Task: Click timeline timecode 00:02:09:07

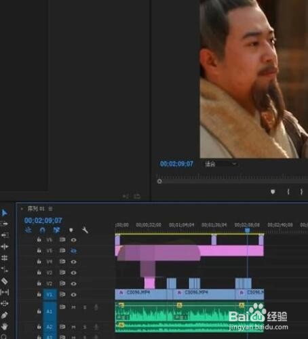Action: tap(43, 220)
